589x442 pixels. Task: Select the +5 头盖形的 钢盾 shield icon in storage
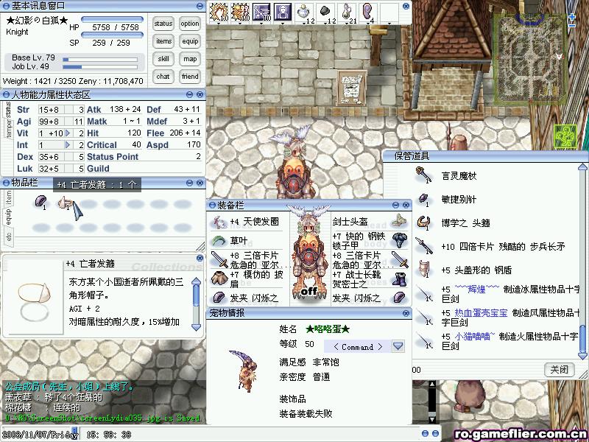(x=423, y=269)
